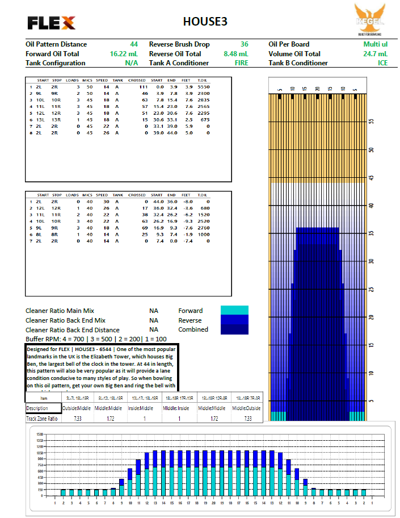Select forward table T.OIL value 2565
The width and height of the screenshot is (400, 518).
[x=204, y=107]
